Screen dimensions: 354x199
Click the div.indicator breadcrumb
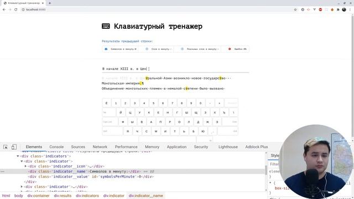(114, 196)
